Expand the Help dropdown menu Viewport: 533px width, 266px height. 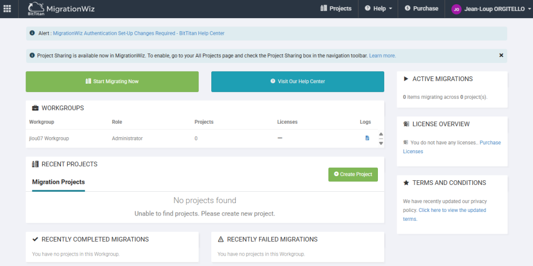[378, 8]
